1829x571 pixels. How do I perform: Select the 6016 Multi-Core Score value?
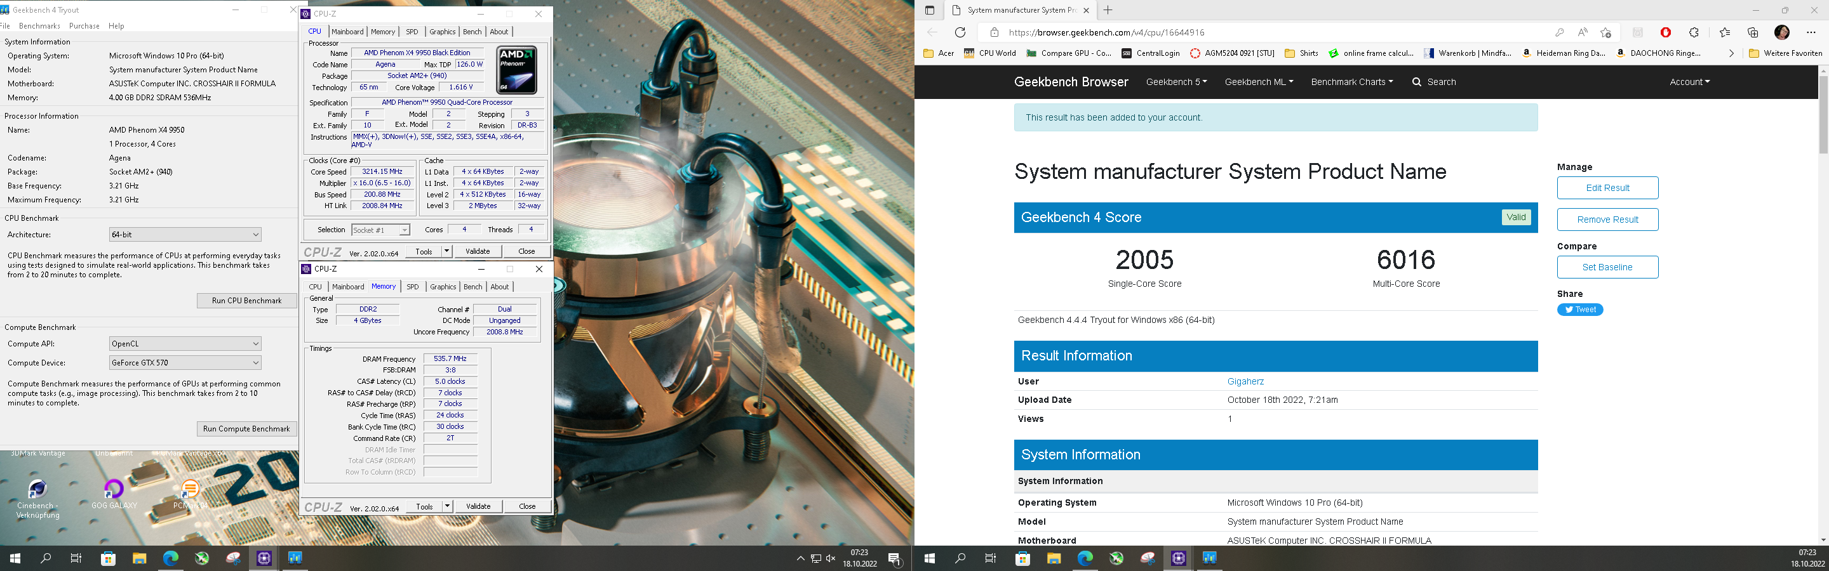click(x=1406, y=259)
